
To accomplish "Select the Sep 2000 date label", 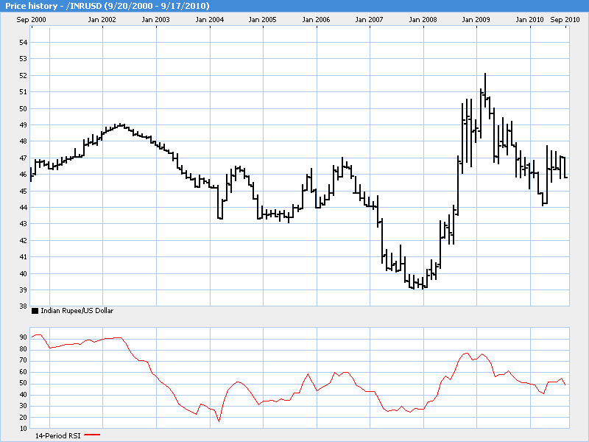I will tap(32, 19).
